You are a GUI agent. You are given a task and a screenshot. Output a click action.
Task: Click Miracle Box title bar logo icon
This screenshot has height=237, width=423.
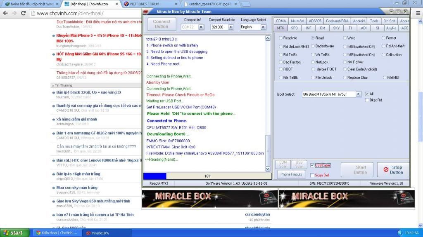pyautogui.click(x=146, y=12)
